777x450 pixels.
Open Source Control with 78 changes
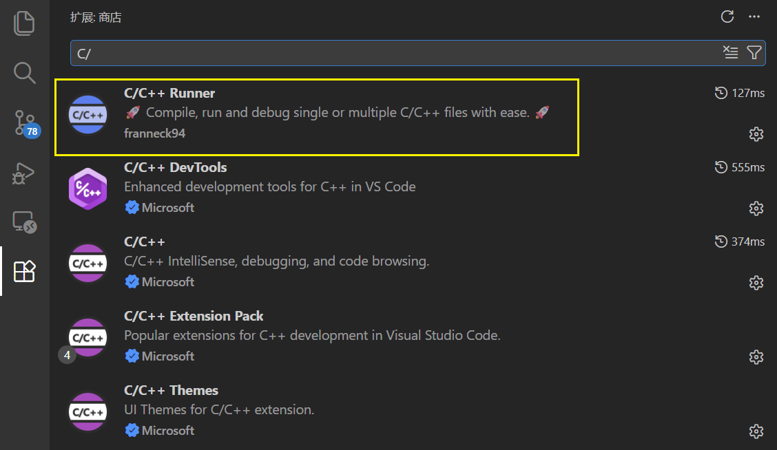point(26,123)
